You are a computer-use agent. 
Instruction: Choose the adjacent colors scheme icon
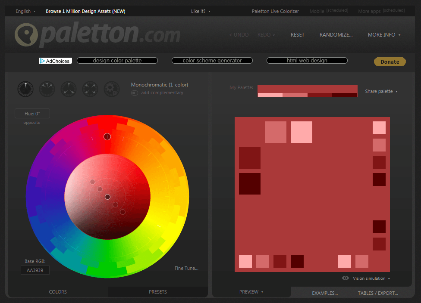pyautogui.click(x=47, y=89)
